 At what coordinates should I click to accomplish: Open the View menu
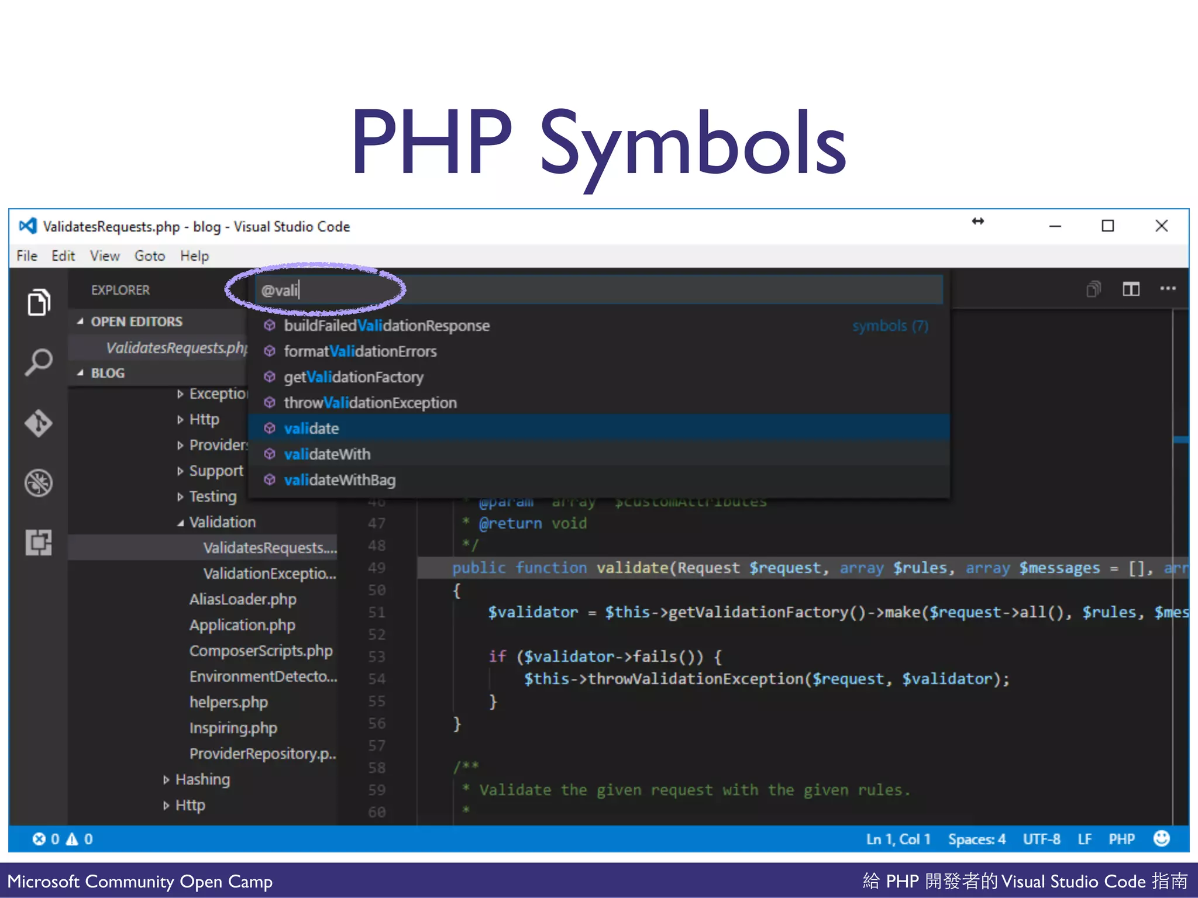(x=105, y=255)
